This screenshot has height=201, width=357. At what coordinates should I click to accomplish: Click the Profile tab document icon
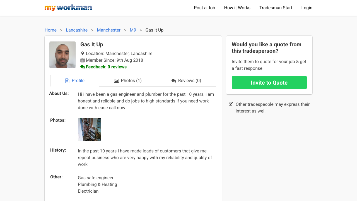(67, 81)
